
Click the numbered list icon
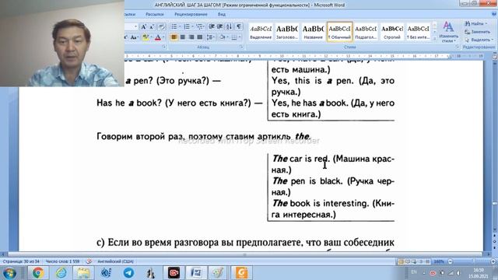coord(187,26)
